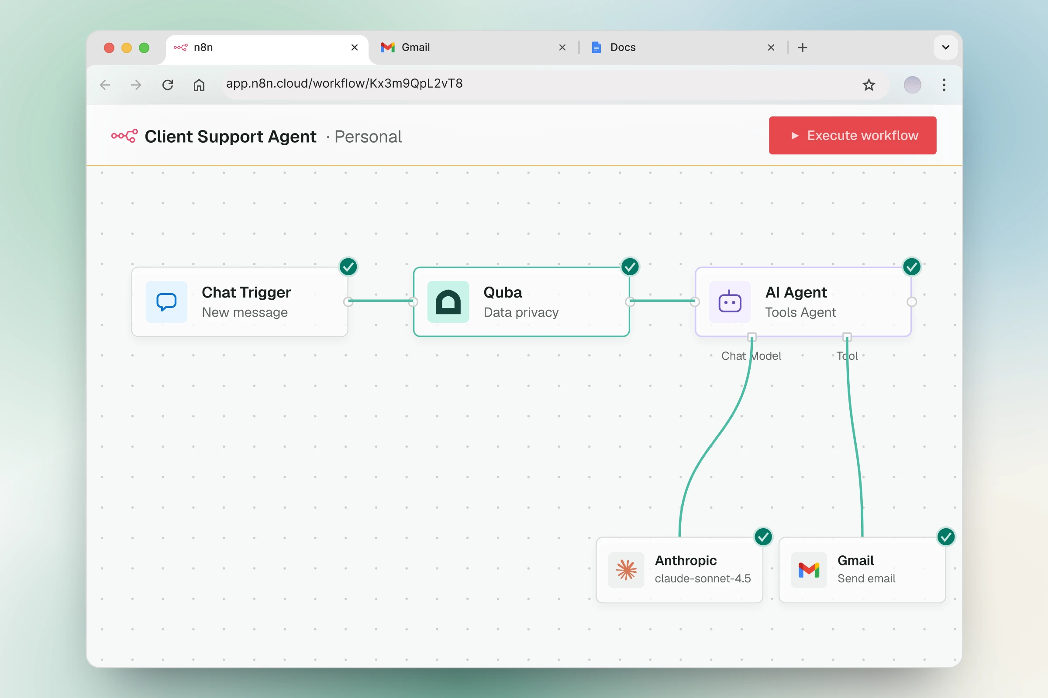Click the Data privacy subtitle text
The width and height of the screenshot is (1048, 698).
pyautogui.click(x=521, y=312)
